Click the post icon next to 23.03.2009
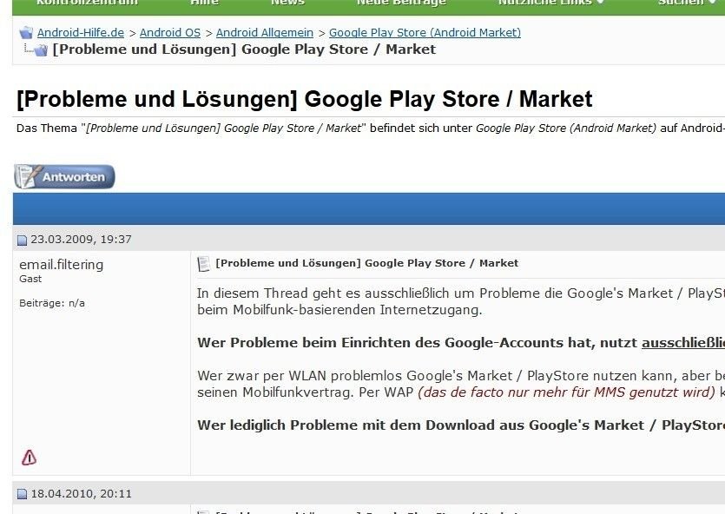This screenshot has height=514, width=725. [23, 240]
